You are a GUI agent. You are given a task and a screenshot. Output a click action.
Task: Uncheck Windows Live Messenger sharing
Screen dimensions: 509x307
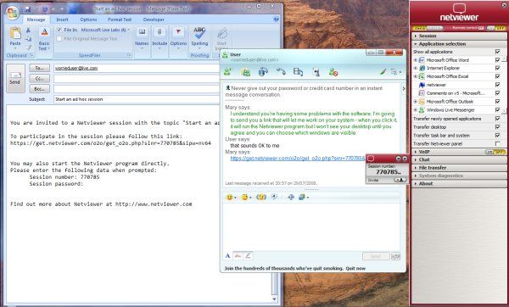497,110
